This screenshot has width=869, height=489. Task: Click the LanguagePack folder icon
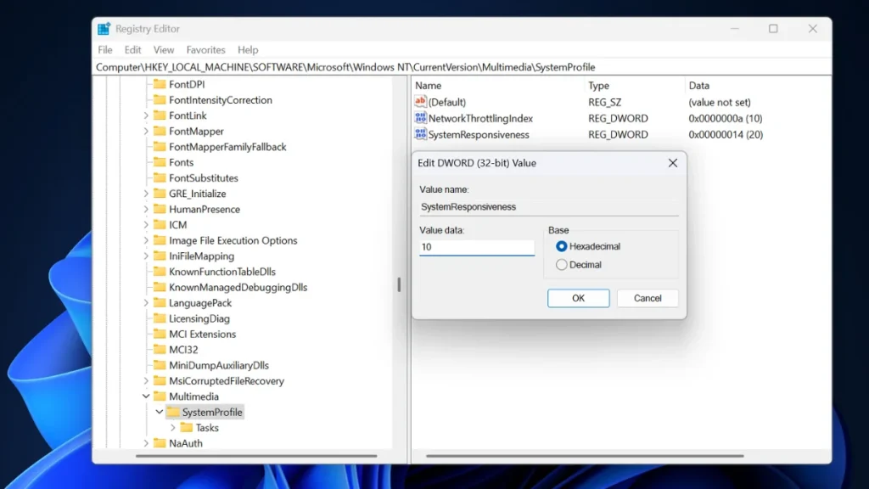click(x=160, y=302)
